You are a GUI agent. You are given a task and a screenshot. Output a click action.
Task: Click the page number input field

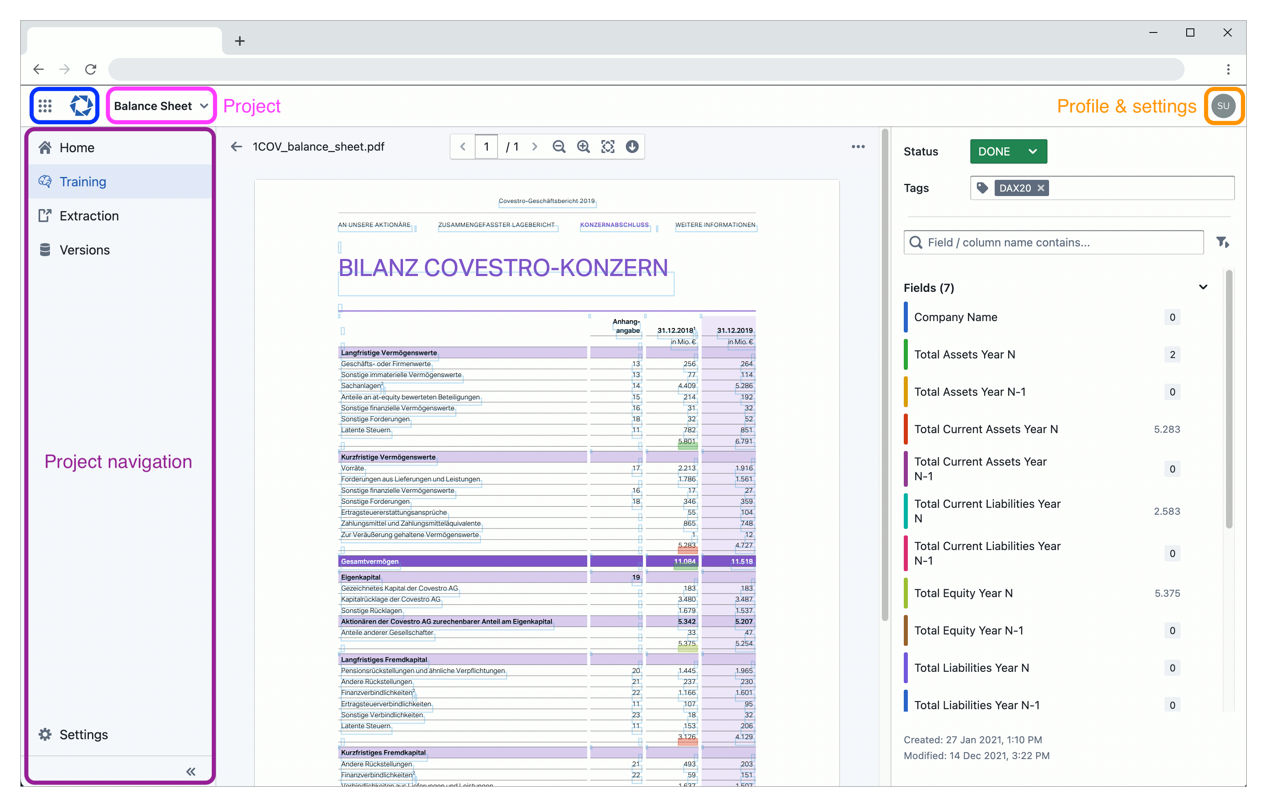[486, 147]
